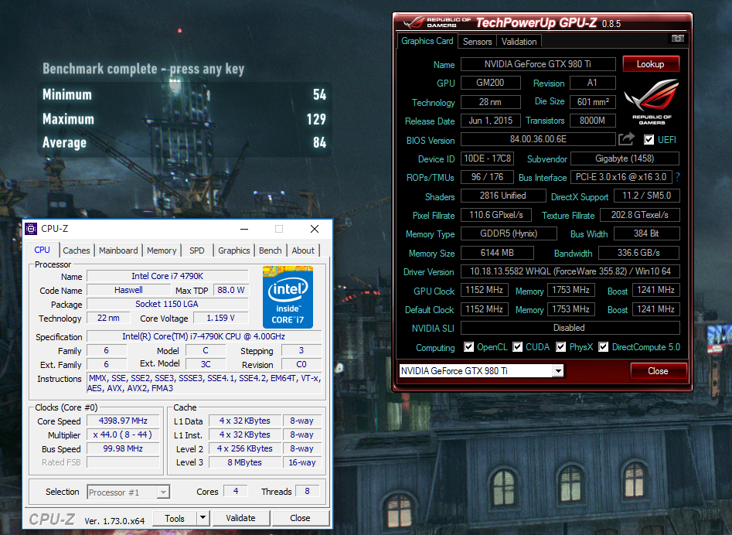Screen dimensions: 732x535
Task: Click the GPU Name field NVIDIA GeForce GTX 980 Ti
Action: [538, 64]
